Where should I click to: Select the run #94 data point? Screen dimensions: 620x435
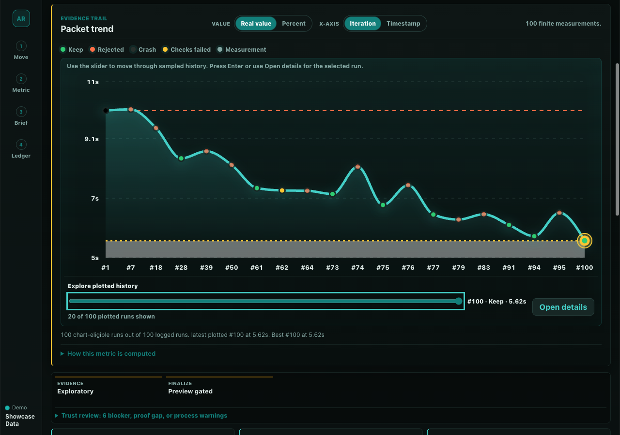click(534, 236)
